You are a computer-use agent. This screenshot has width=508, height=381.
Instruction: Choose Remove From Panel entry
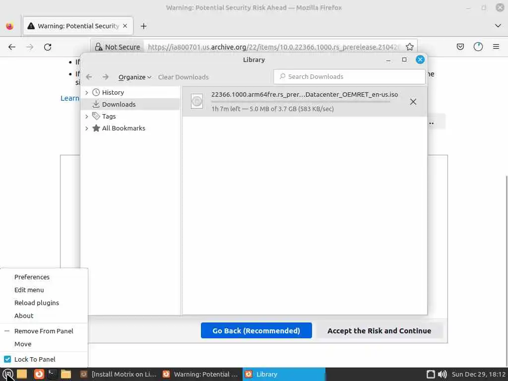coord(44,331)
